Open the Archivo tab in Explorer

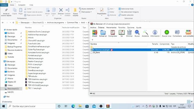pos(4,5)
